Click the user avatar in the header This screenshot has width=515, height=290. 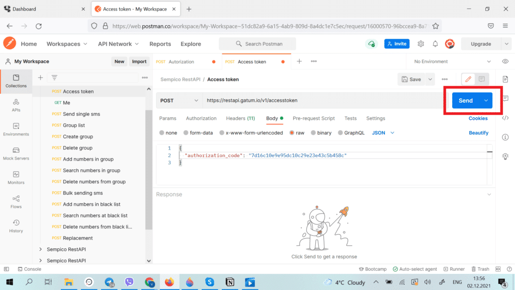450,44
